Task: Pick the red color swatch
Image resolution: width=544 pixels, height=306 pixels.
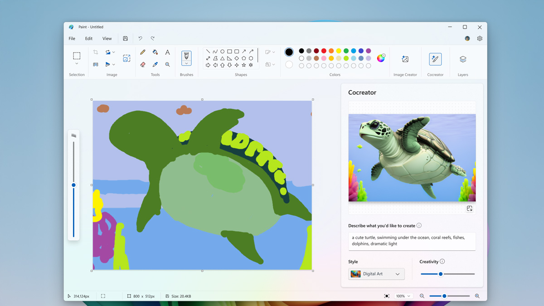Action: tap(324, 51)
